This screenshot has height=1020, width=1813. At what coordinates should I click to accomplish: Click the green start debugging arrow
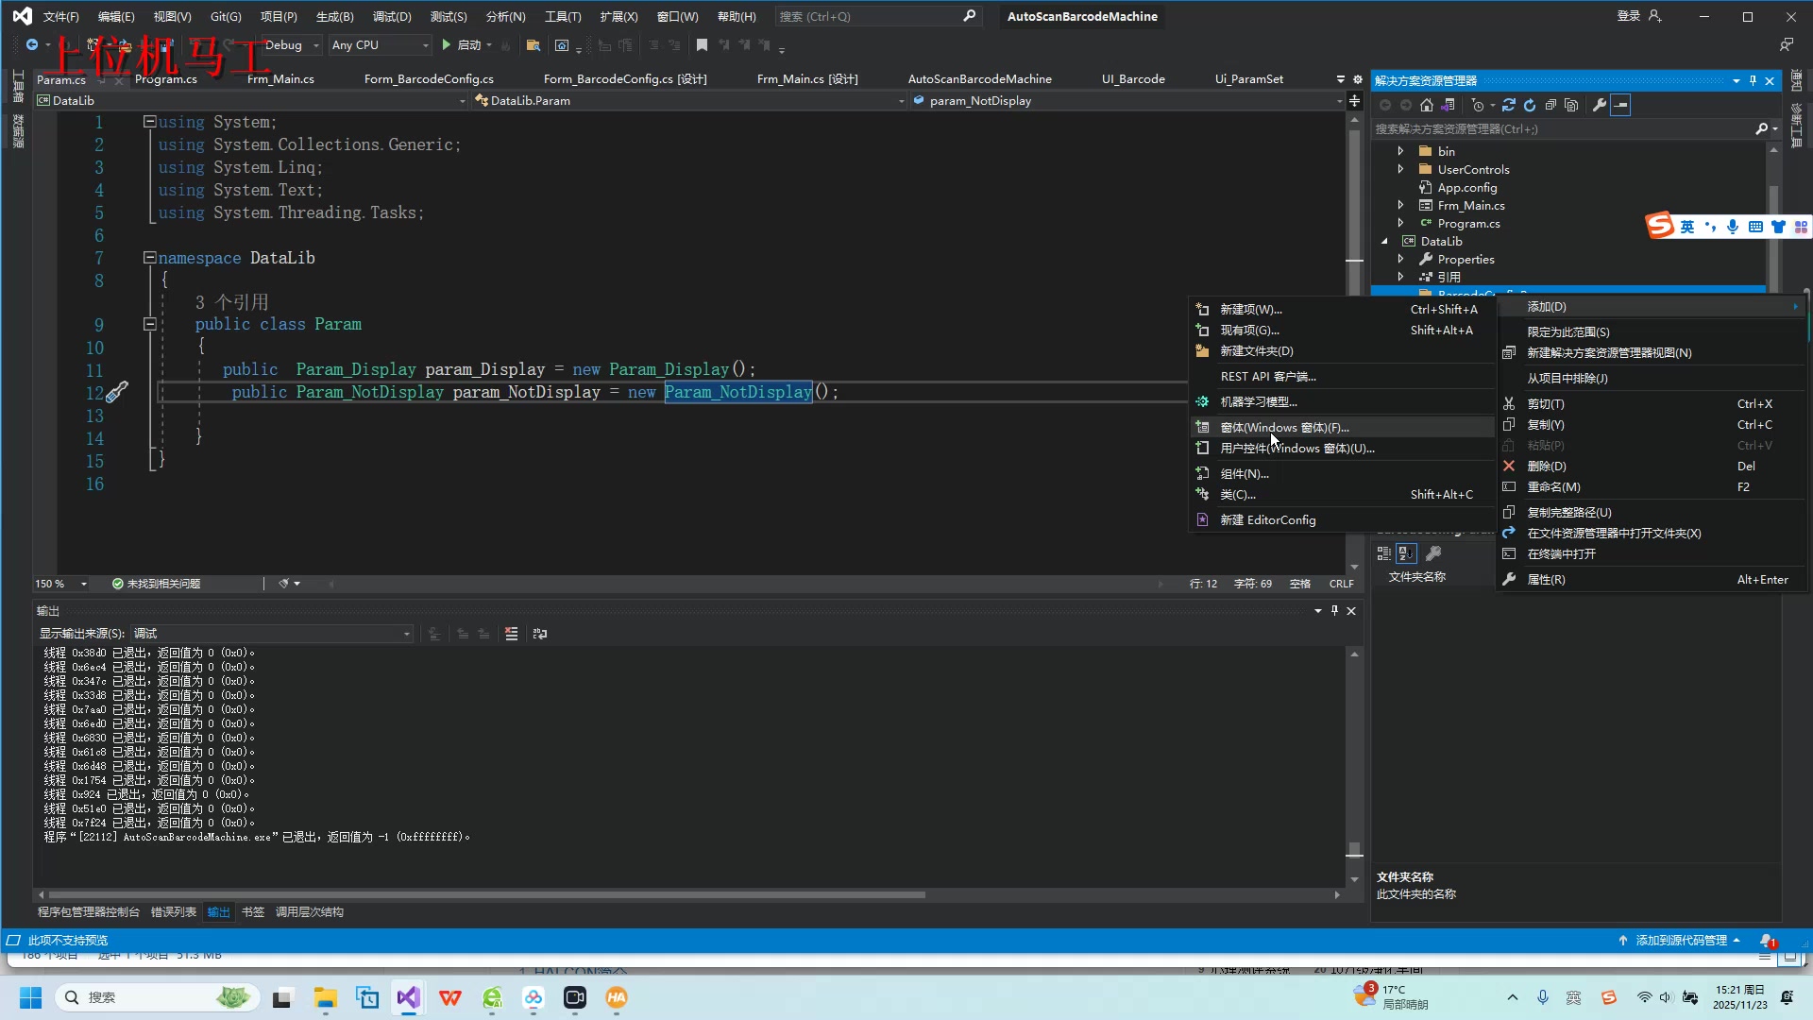click(x=447, y=44)
